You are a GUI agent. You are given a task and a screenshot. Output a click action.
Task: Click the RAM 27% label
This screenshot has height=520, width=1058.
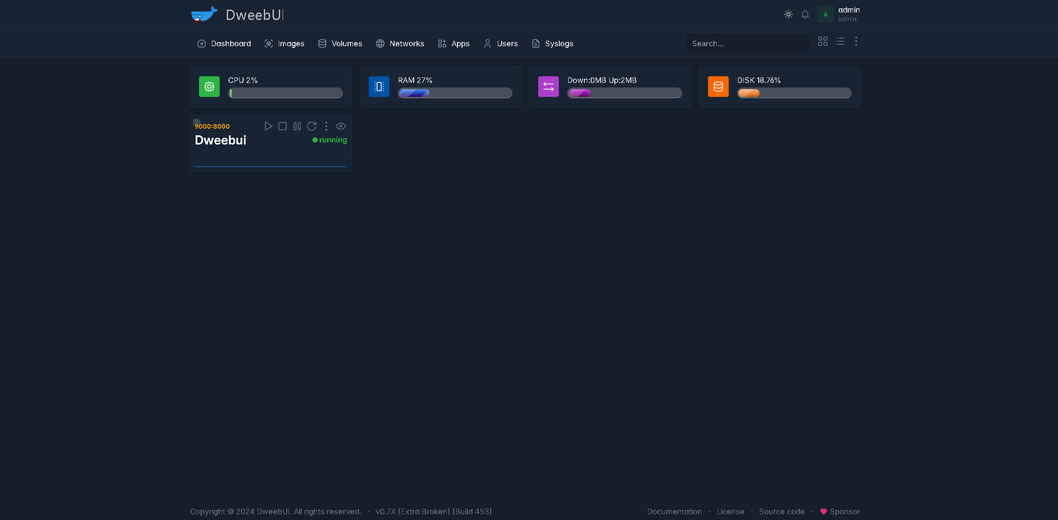[415, 80]
